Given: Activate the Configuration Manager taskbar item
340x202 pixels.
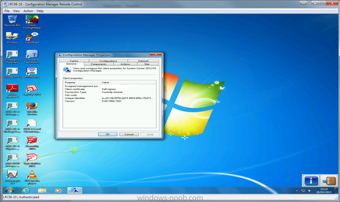Looking at the screenshot, I should [x=75, y=190].
